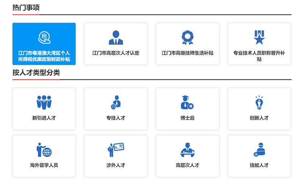Click the star medal icon for 职称晋升补贴
This screenshot has width=296, height=179.
point(259,37)
